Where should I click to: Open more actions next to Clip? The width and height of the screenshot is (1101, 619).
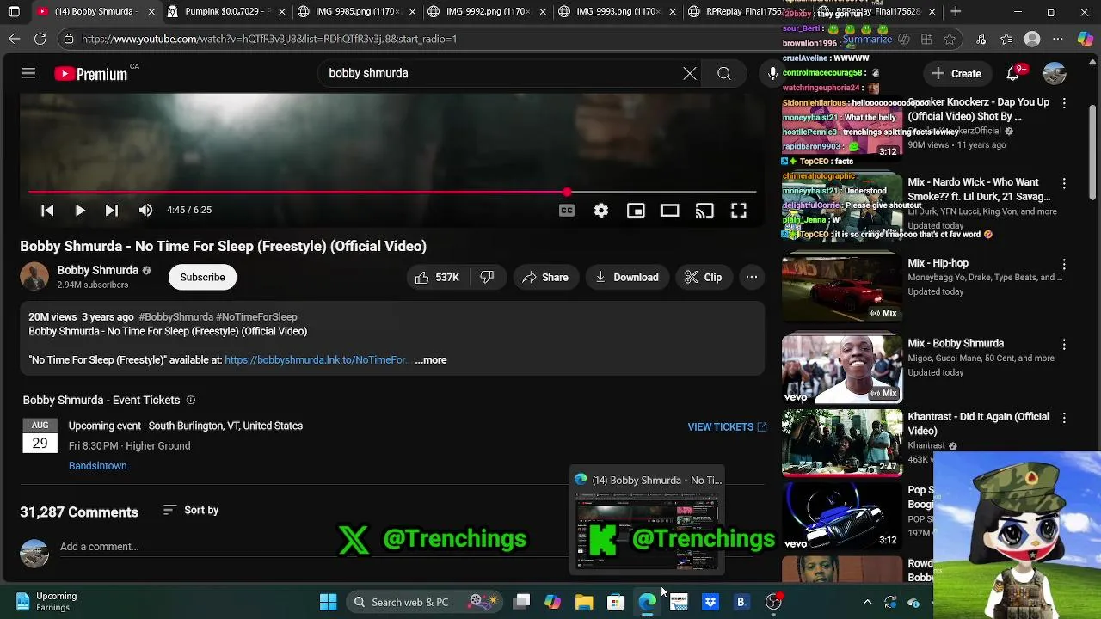point(752,277)
